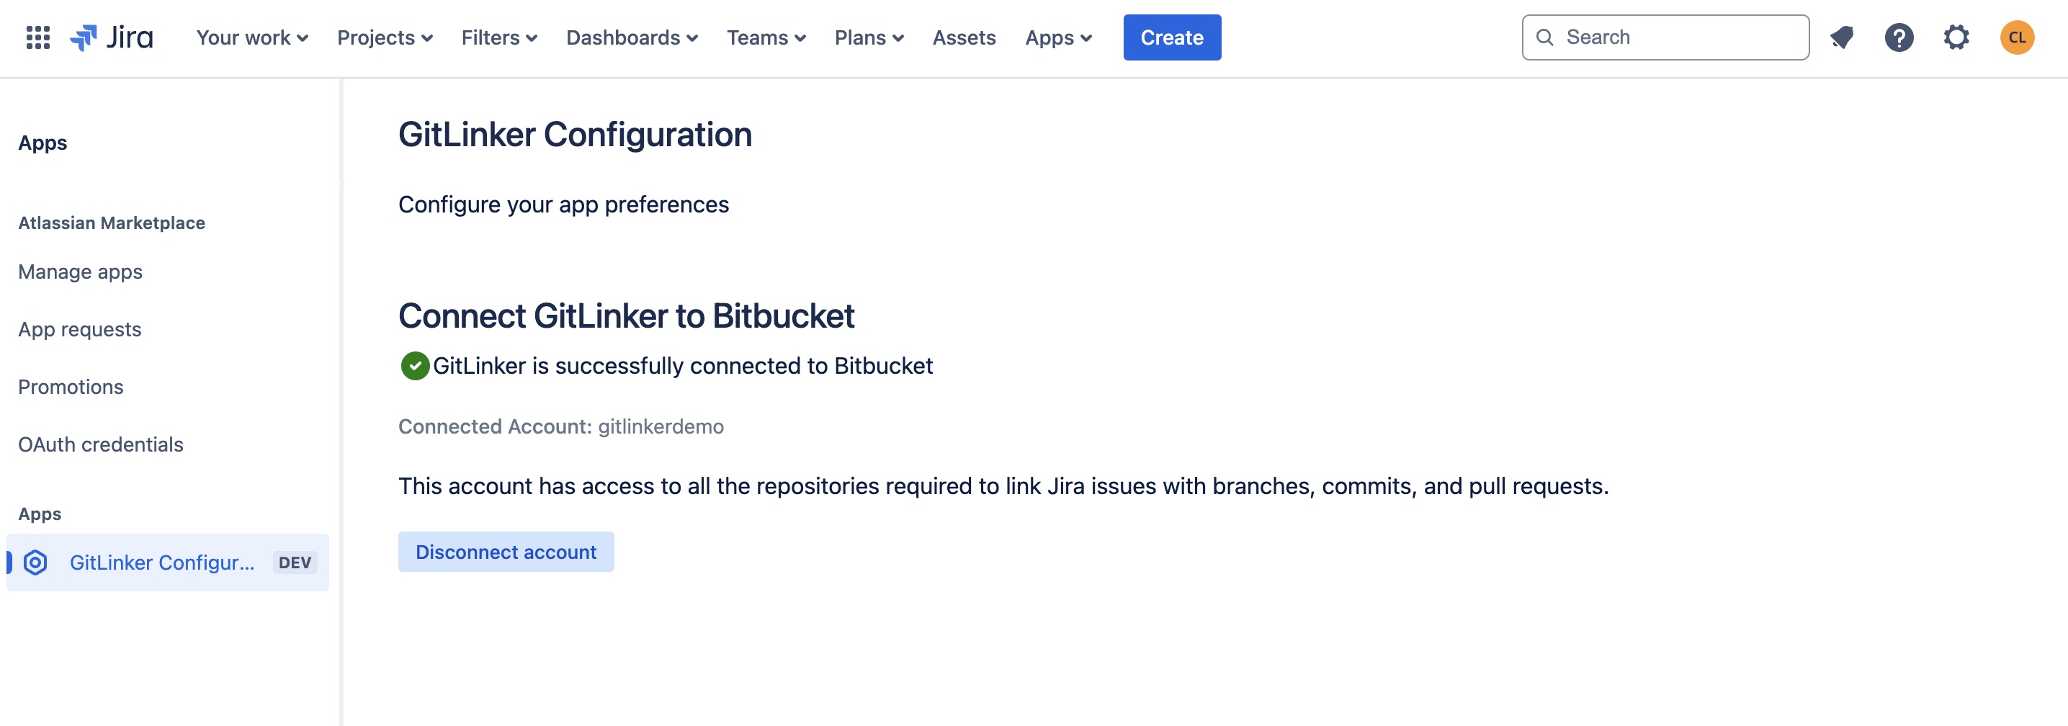The height and width of the screenshot is (726, 2068).
Task: Select GitLinker Configuration sidebar item
Action: coord(162,563)
